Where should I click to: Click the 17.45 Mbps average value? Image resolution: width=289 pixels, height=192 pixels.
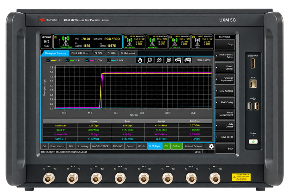pos(161,130)
